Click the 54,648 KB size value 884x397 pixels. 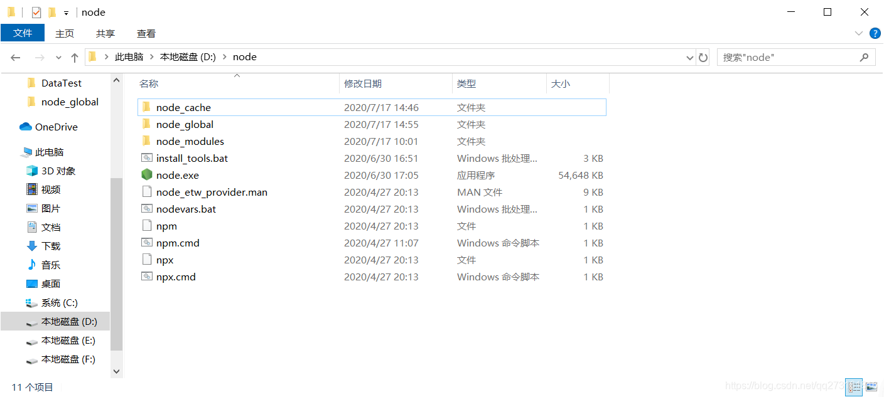pos(581,175)
